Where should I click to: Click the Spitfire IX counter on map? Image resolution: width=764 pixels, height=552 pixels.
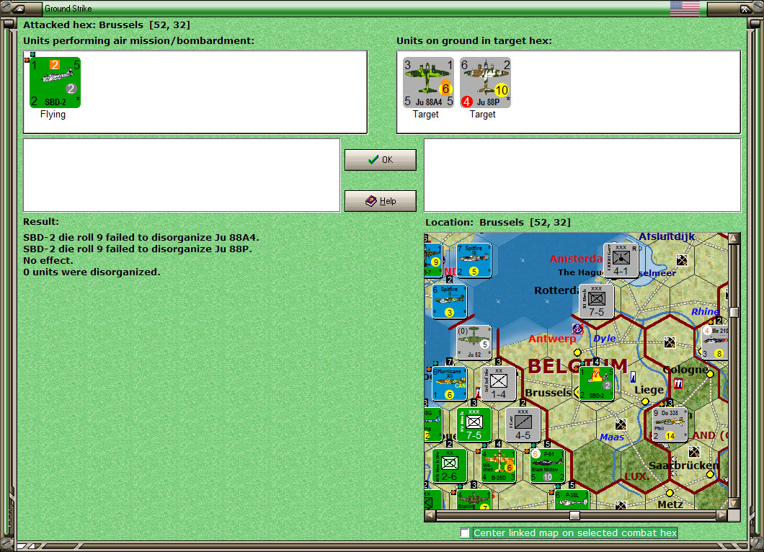point(474,260)
